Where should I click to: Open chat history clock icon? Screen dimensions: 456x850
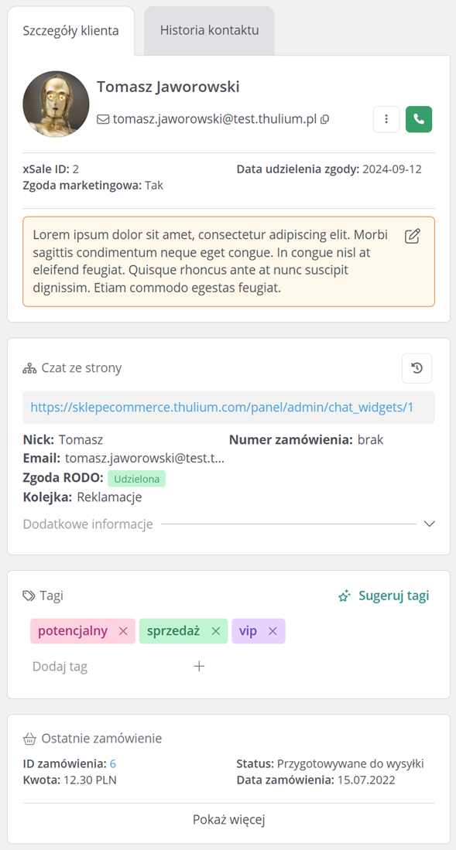click(417, 369)
